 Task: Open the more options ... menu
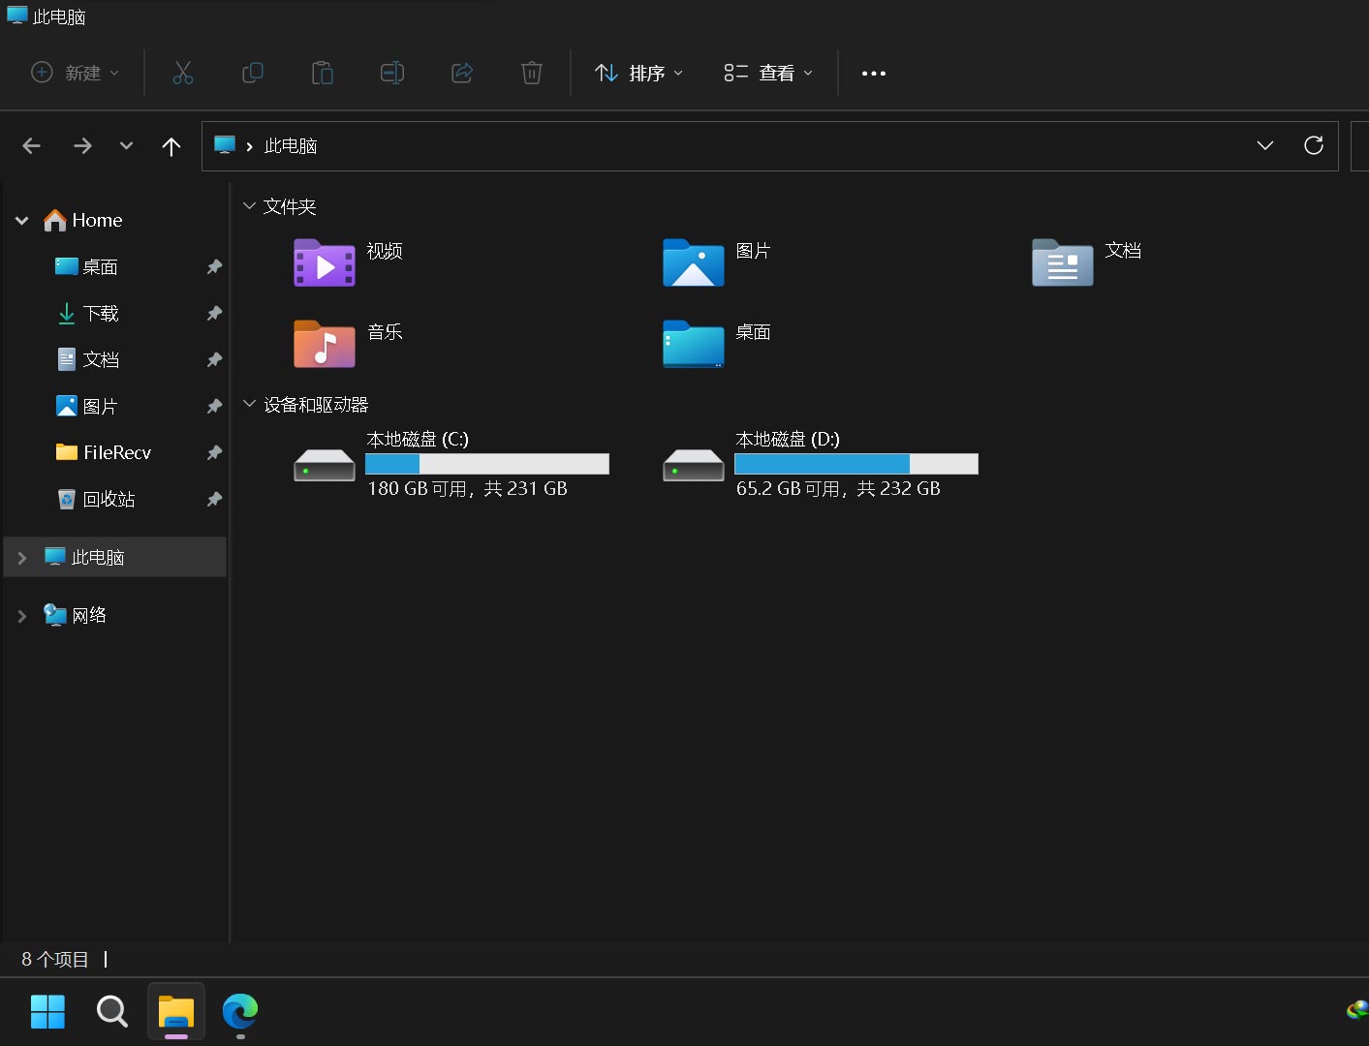click(x=873, y=73)
